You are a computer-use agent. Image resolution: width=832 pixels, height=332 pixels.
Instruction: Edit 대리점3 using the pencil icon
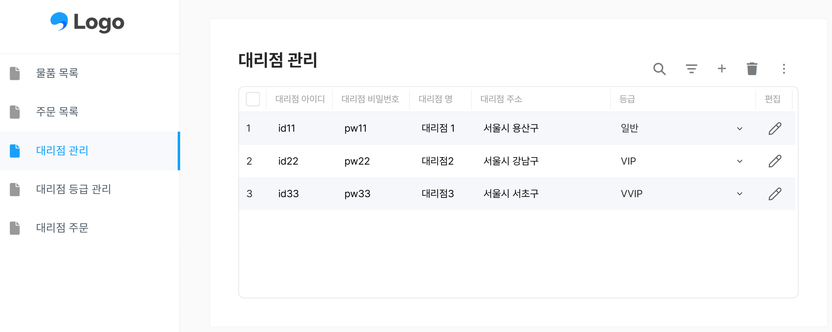[x=775, y=194]
